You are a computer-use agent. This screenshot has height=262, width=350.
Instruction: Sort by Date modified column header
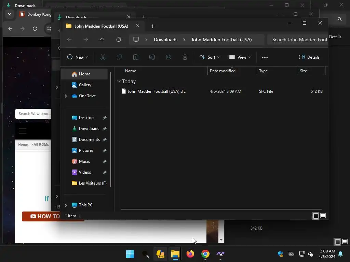pos(223,71)
